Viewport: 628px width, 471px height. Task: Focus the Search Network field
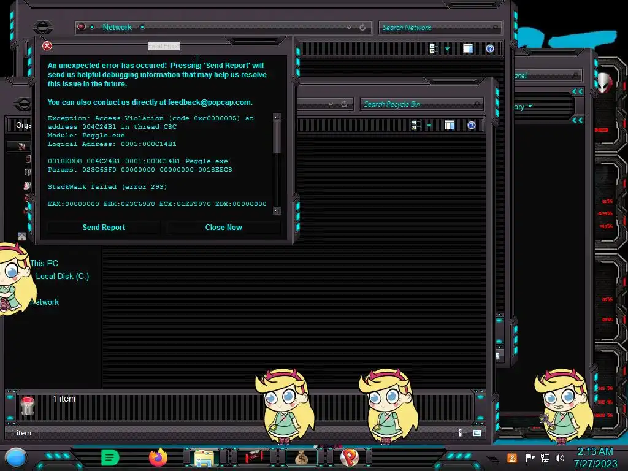click(x=439, y=27)
